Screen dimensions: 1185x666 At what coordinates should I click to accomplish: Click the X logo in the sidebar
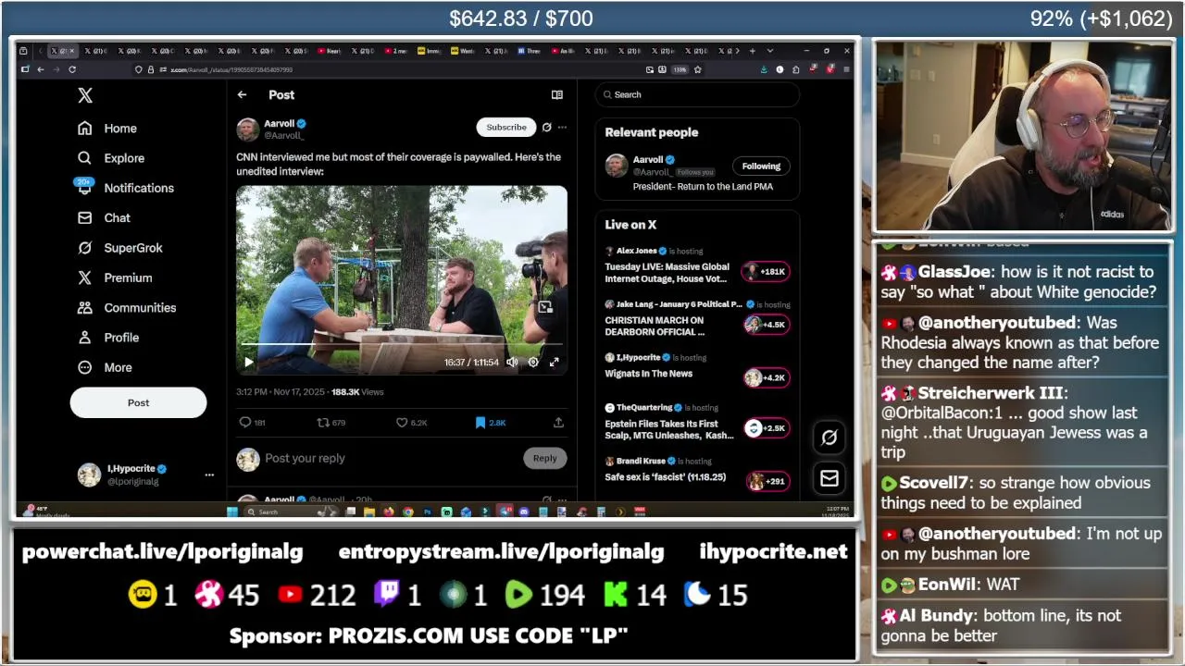85,95
